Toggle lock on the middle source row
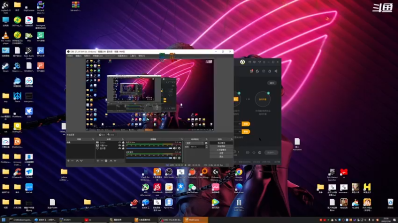The image size is (398, 223). 123,145
